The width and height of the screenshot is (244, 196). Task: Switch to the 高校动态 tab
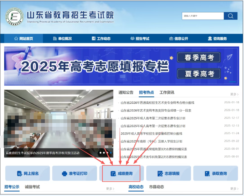click(136, 187)
